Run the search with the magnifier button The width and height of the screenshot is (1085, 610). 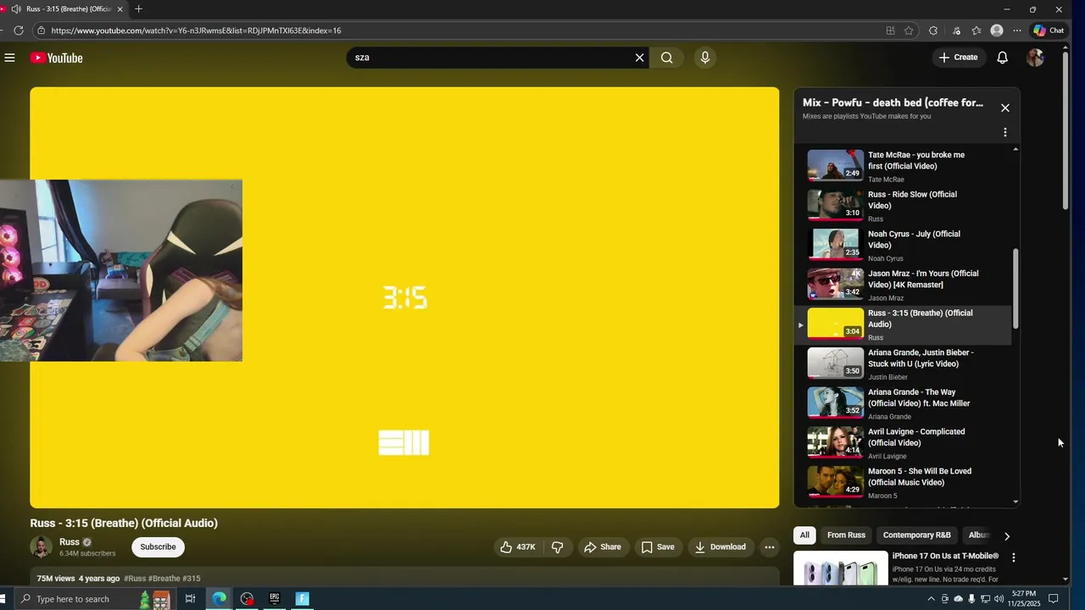666,58
